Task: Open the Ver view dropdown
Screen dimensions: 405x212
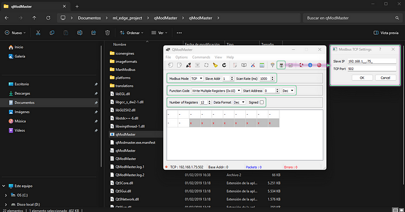Action: coord(159,33)
